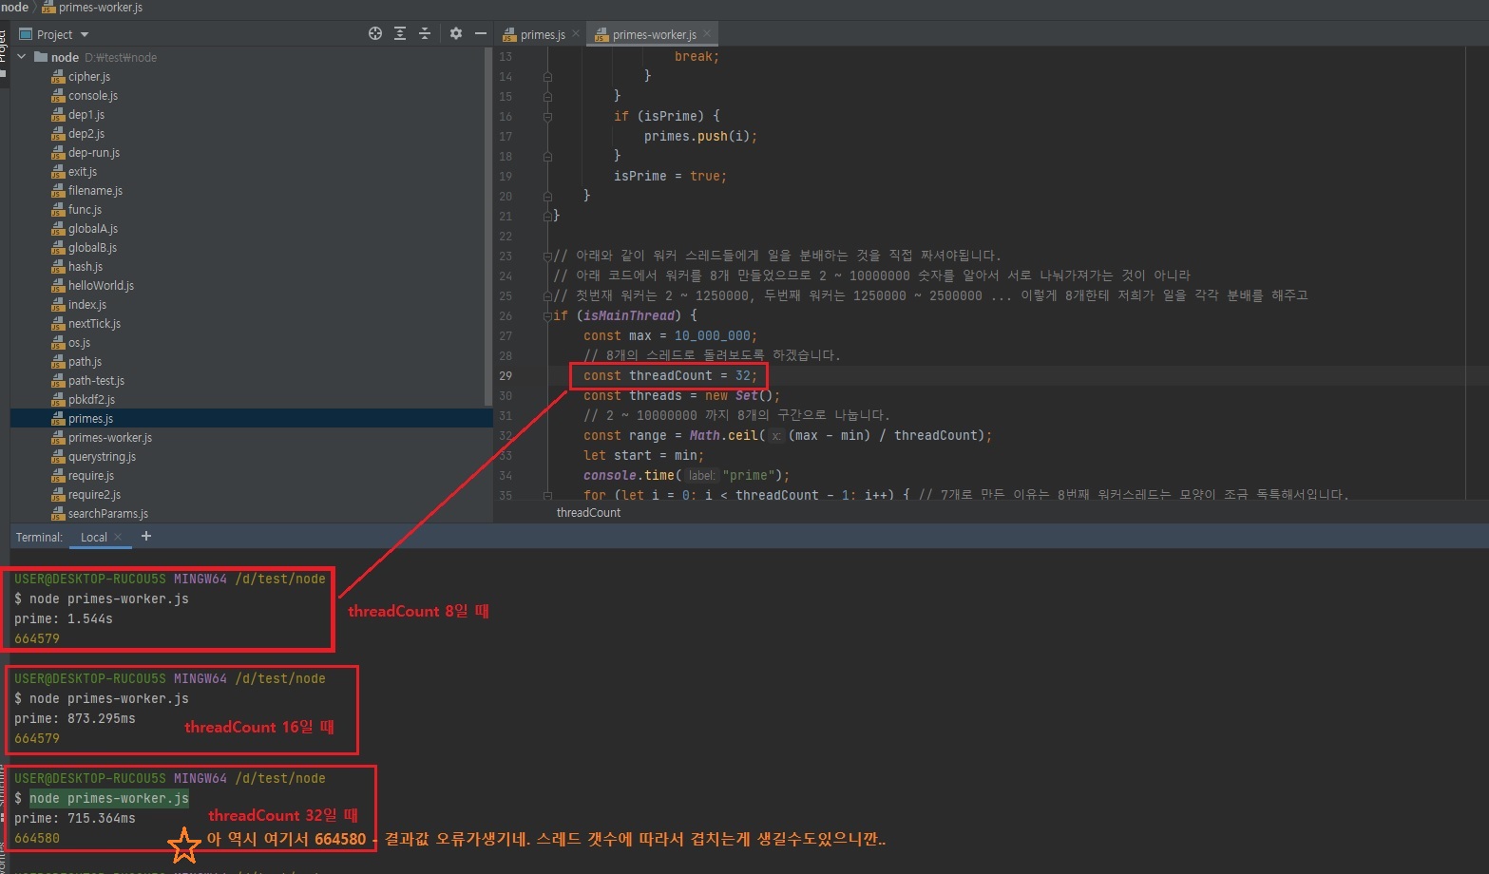Click line number 29 in the gutter
Viewport: 1489px width, 874px height.
pos(506,375)
